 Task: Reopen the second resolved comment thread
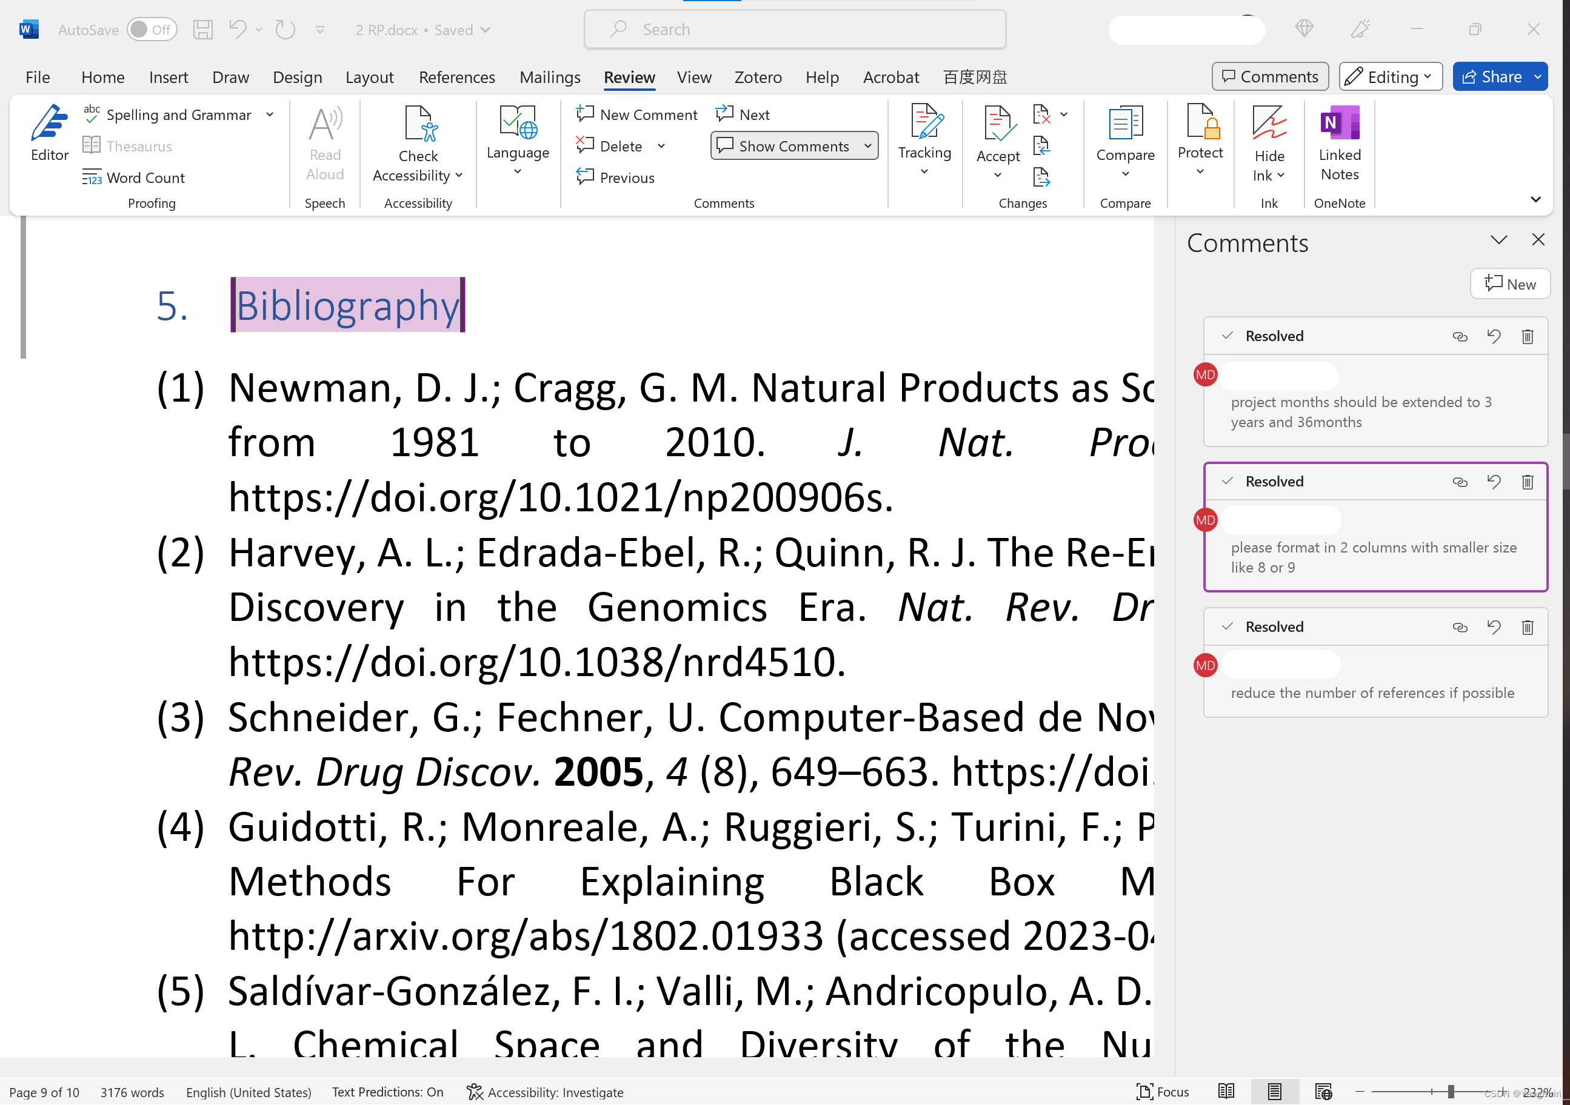tap(1494, 482)
